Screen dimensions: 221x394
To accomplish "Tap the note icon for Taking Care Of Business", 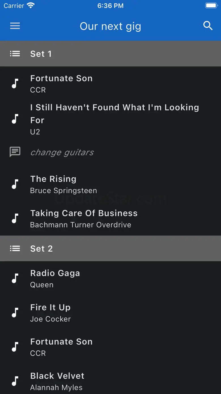I will pos(15,218).
